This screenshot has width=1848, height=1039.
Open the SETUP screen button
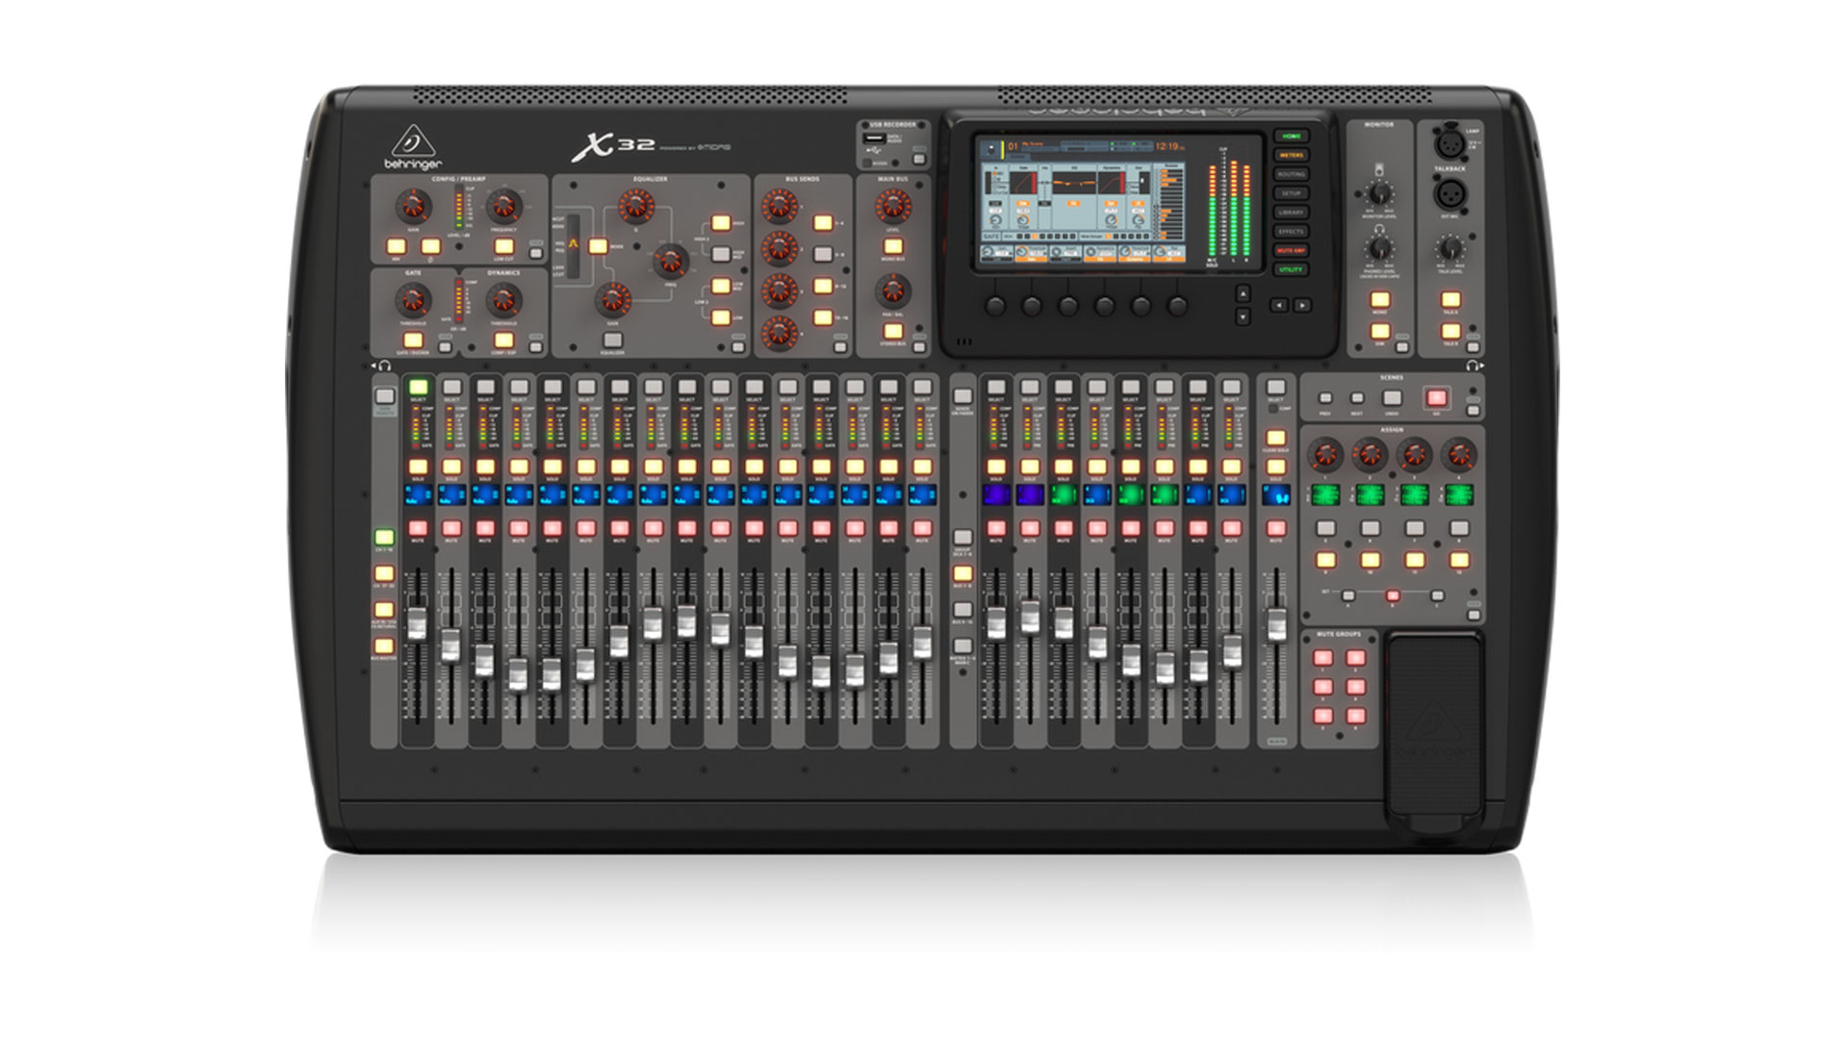1291,193
